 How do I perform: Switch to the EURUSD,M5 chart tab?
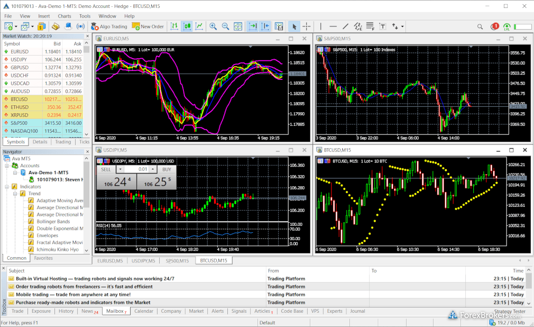(110, 260)
